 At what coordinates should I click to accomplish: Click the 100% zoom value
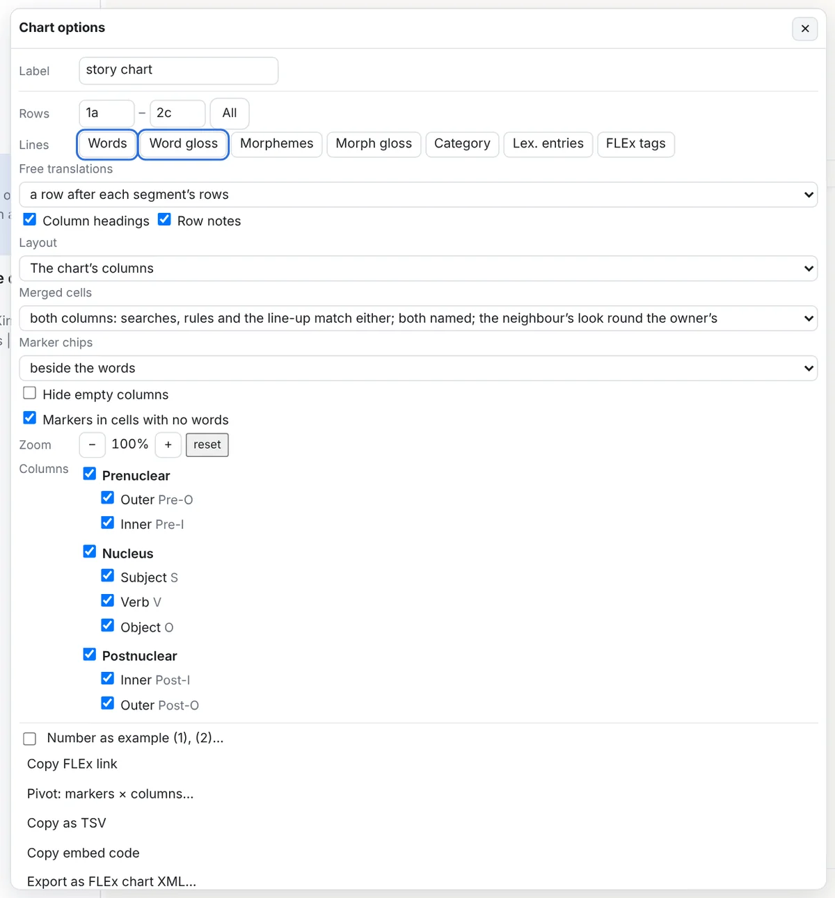(x=130, y=444)
